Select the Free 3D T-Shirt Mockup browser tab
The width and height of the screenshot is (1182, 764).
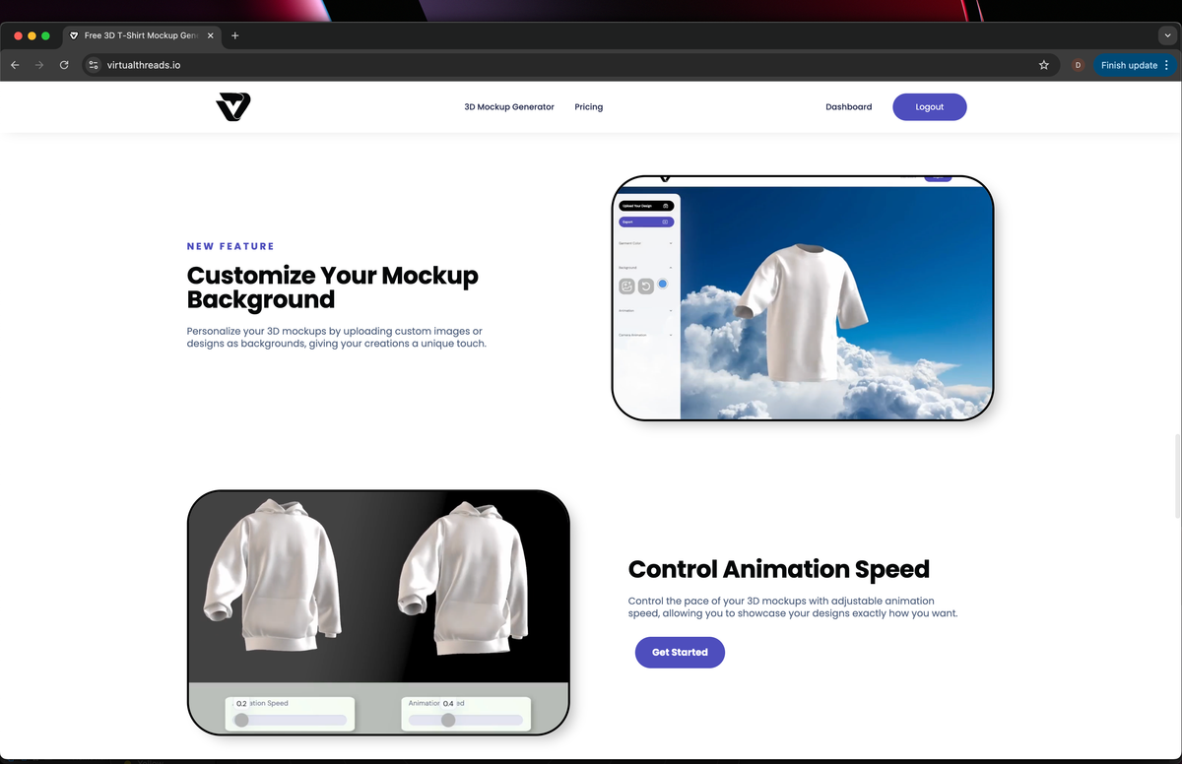(141, 35)
